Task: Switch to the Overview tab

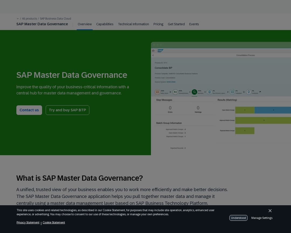Action: pyautogui.click(x=85, y=24)
